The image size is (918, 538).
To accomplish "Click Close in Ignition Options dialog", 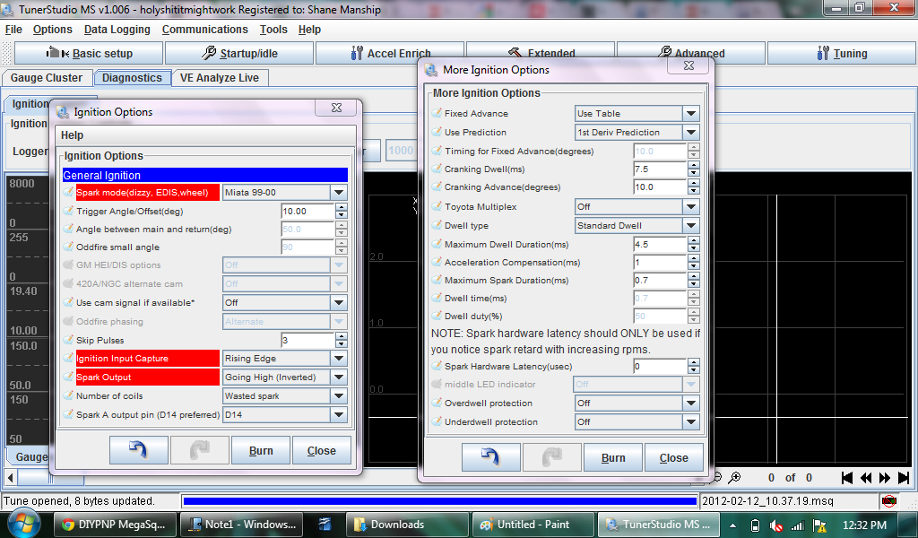I will tap(322, 450).
